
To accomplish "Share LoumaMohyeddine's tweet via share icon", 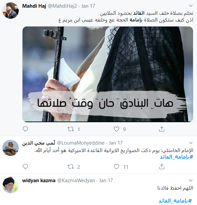I will pyautogui.click(x=162, y=166).
